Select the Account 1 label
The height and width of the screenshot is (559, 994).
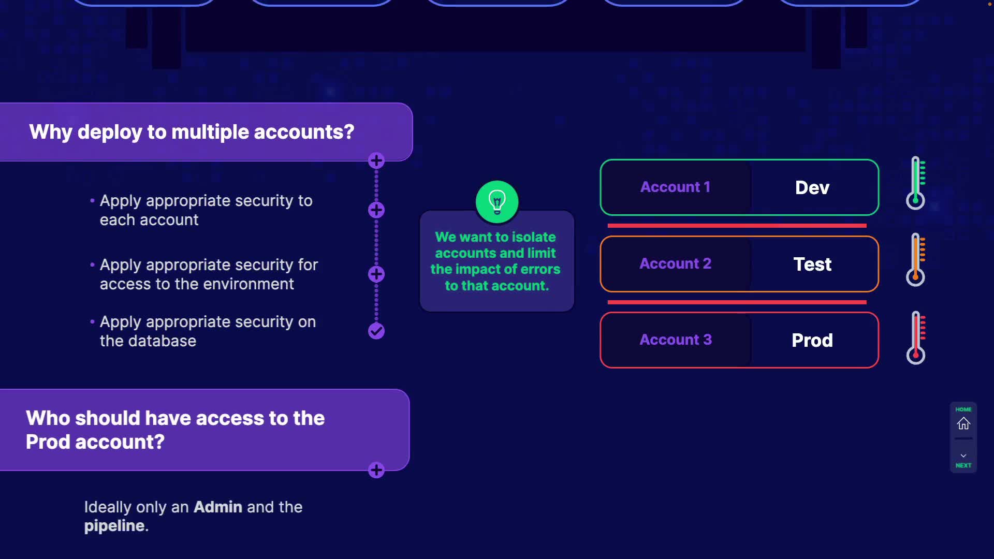[x=675, y=187]
